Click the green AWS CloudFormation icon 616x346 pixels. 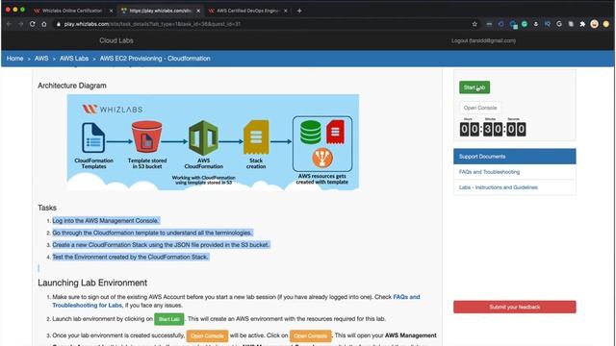click(x=203, y=138)
